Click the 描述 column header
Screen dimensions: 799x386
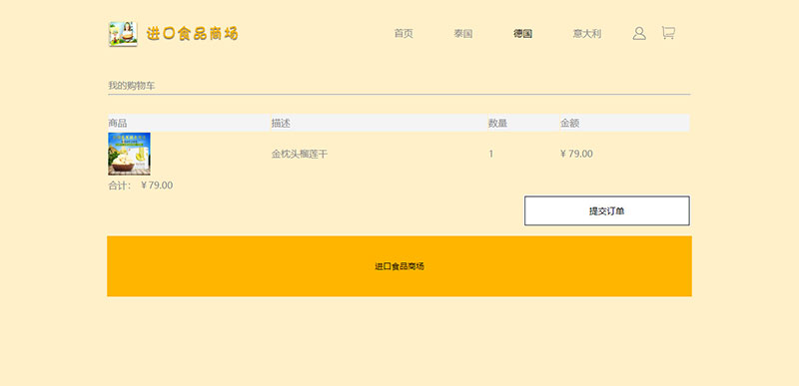281,123
